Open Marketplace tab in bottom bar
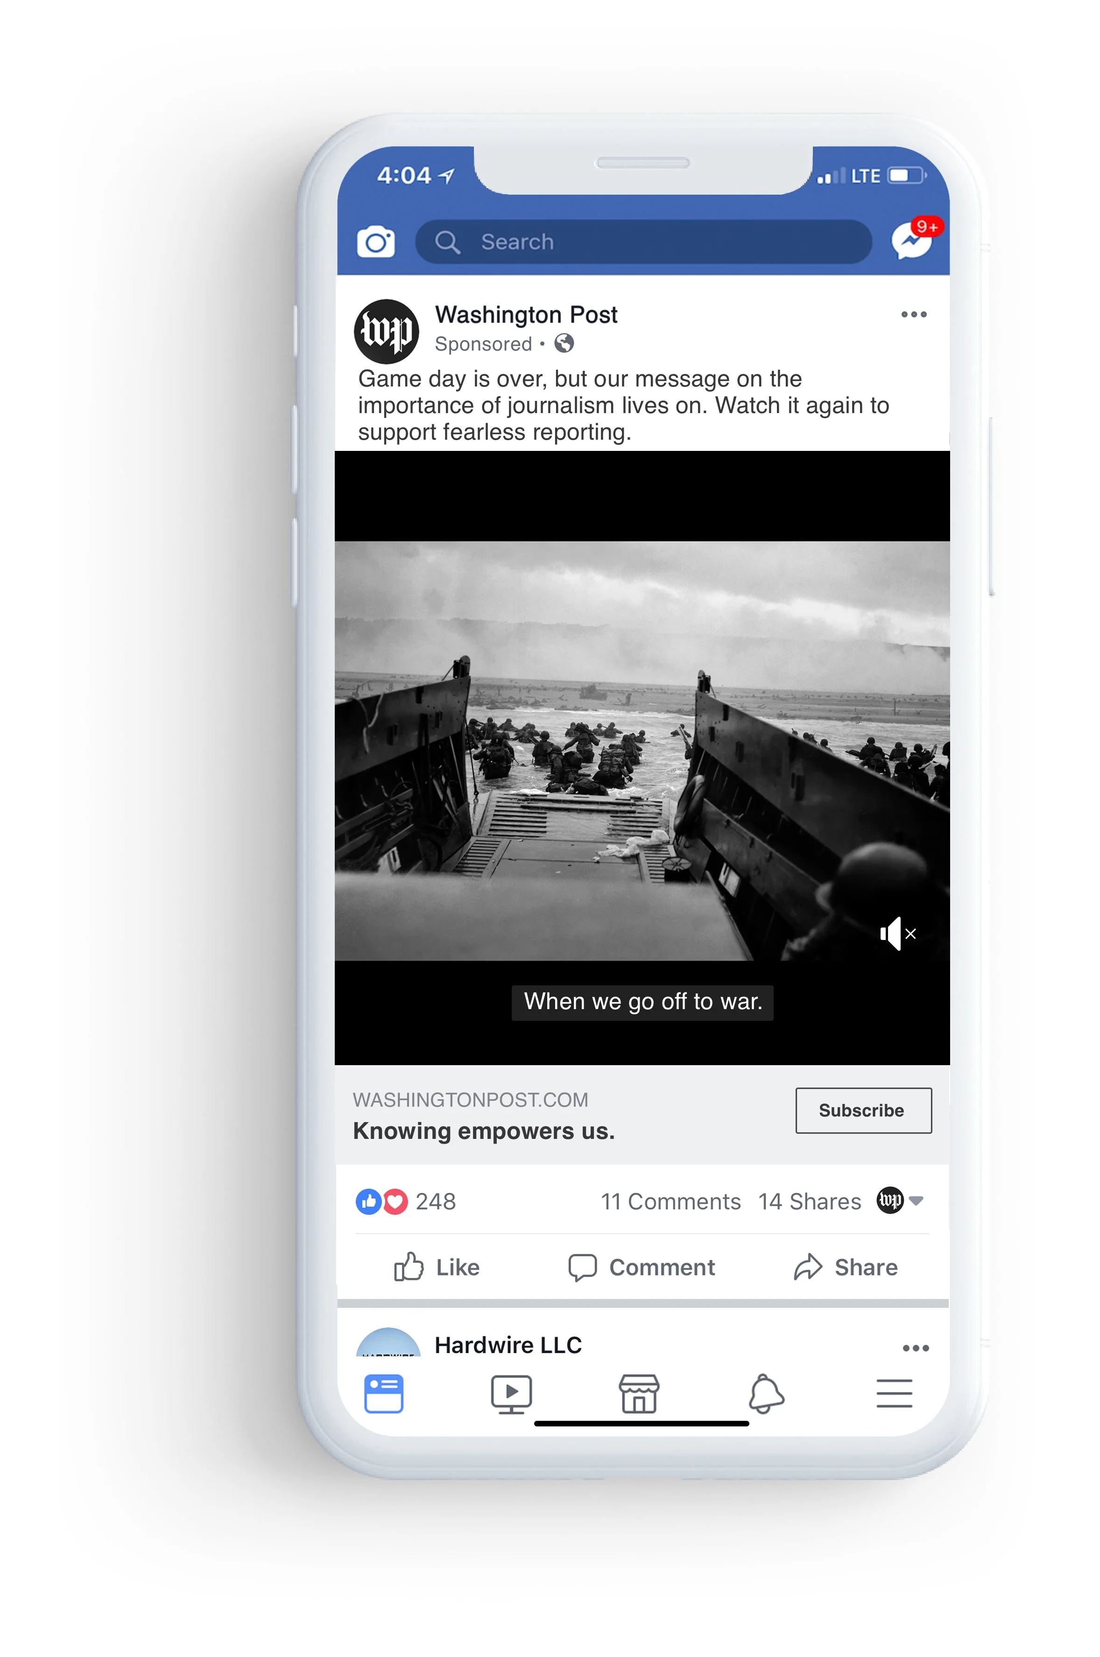Image resolution: width=1100 pixels, height=1657 pixels. click(638, 1393)
